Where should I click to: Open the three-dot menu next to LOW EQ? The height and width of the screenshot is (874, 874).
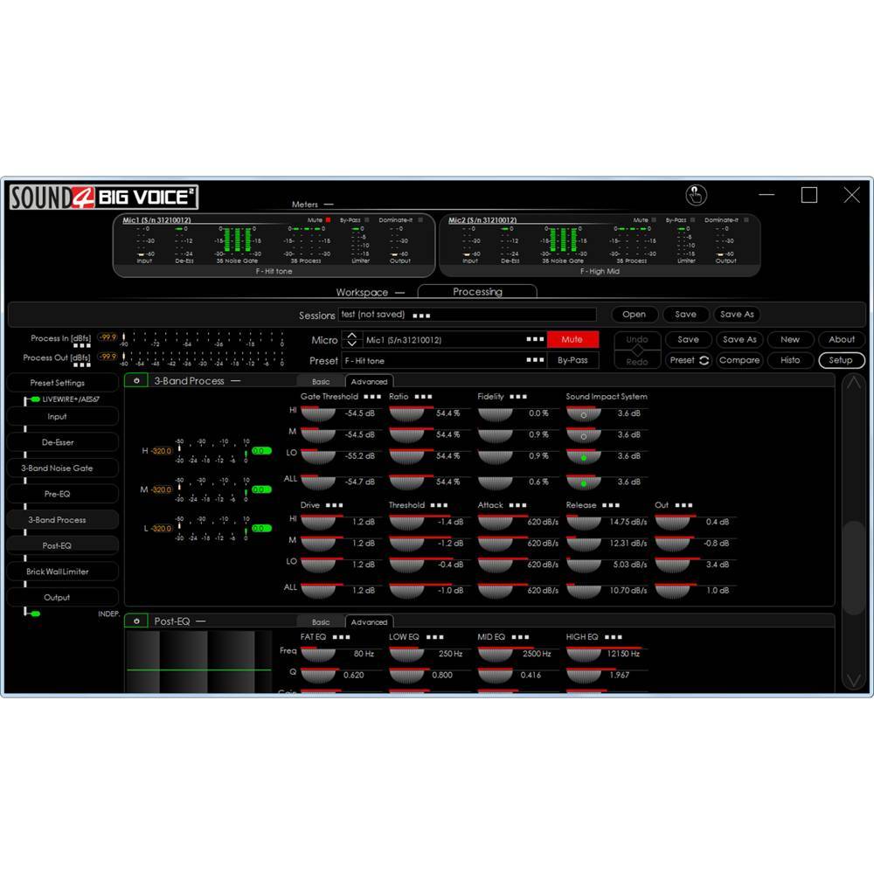coord(434,637)
